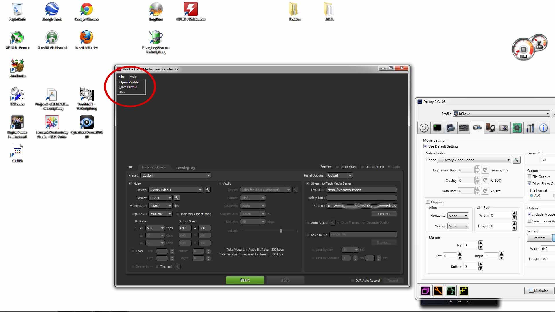
Task: Enable Save to File checkbox
Action: (x=308, y=235)
